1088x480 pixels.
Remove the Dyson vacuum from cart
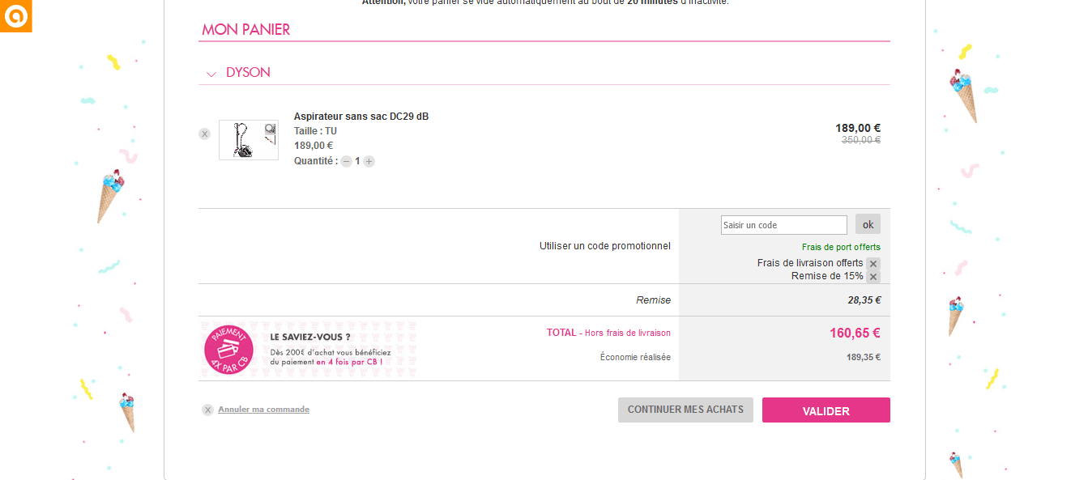[x=204, y=134]
